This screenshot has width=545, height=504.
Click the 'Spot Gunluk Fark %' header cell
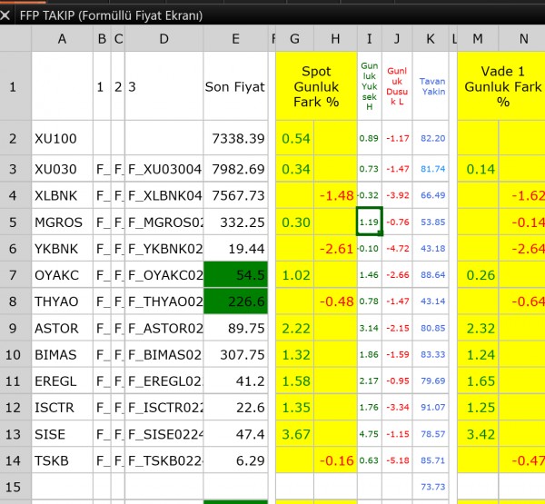[x=316, y=86]
